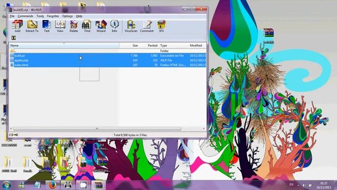Run VirusScan on the archive
The height and width of the screenshot is (190, 337).
[x=131, y=26]
